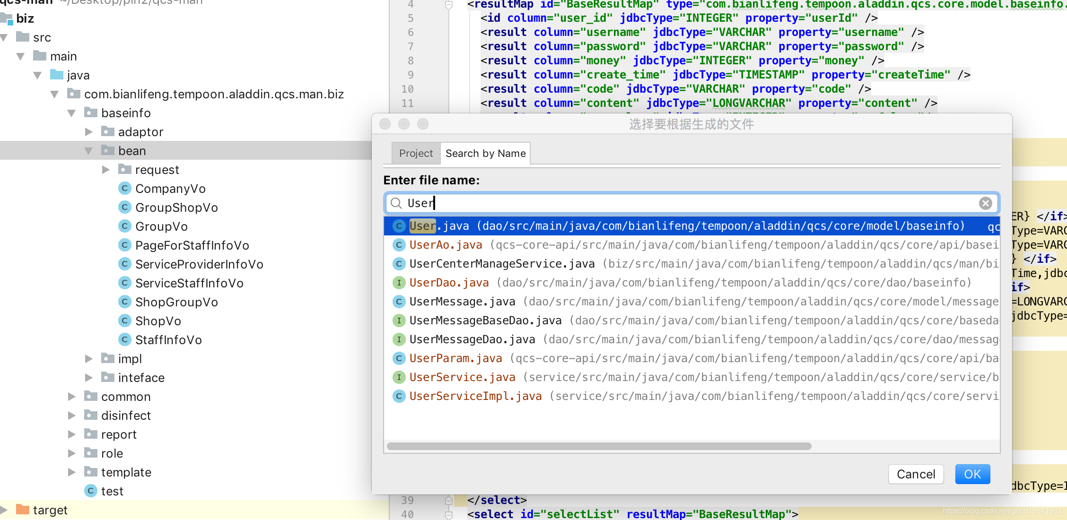1067x520 pixels.
Task: Click the fold marker on line 4 gutter
Action: coord(449,5)
